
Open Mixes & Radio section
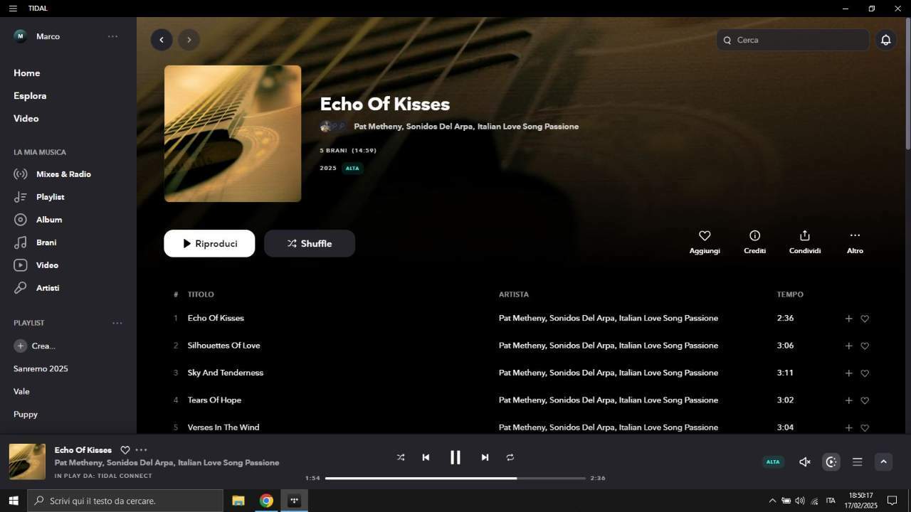coord(63,174)
